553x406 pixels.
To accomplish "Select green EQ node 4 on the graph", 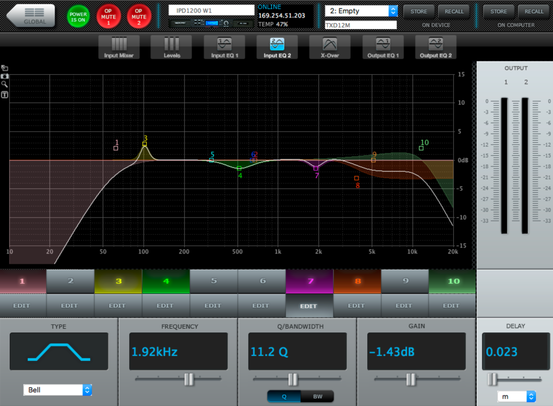I will [239, 168].
